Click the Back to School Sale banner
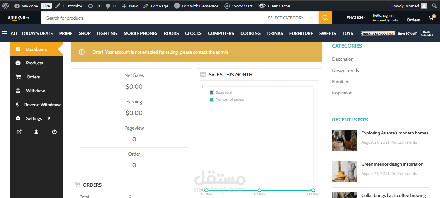The width and height of the screenshot is (440, 198). click(x=378, y=33)
